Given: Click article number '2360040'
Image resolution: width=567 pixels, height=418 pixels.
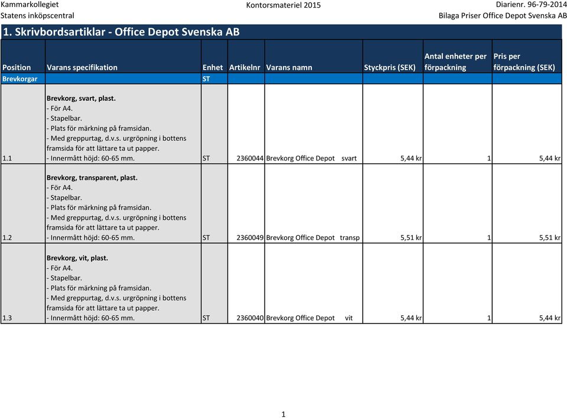Looking at the screenshot, I should (x=250, y=318).
